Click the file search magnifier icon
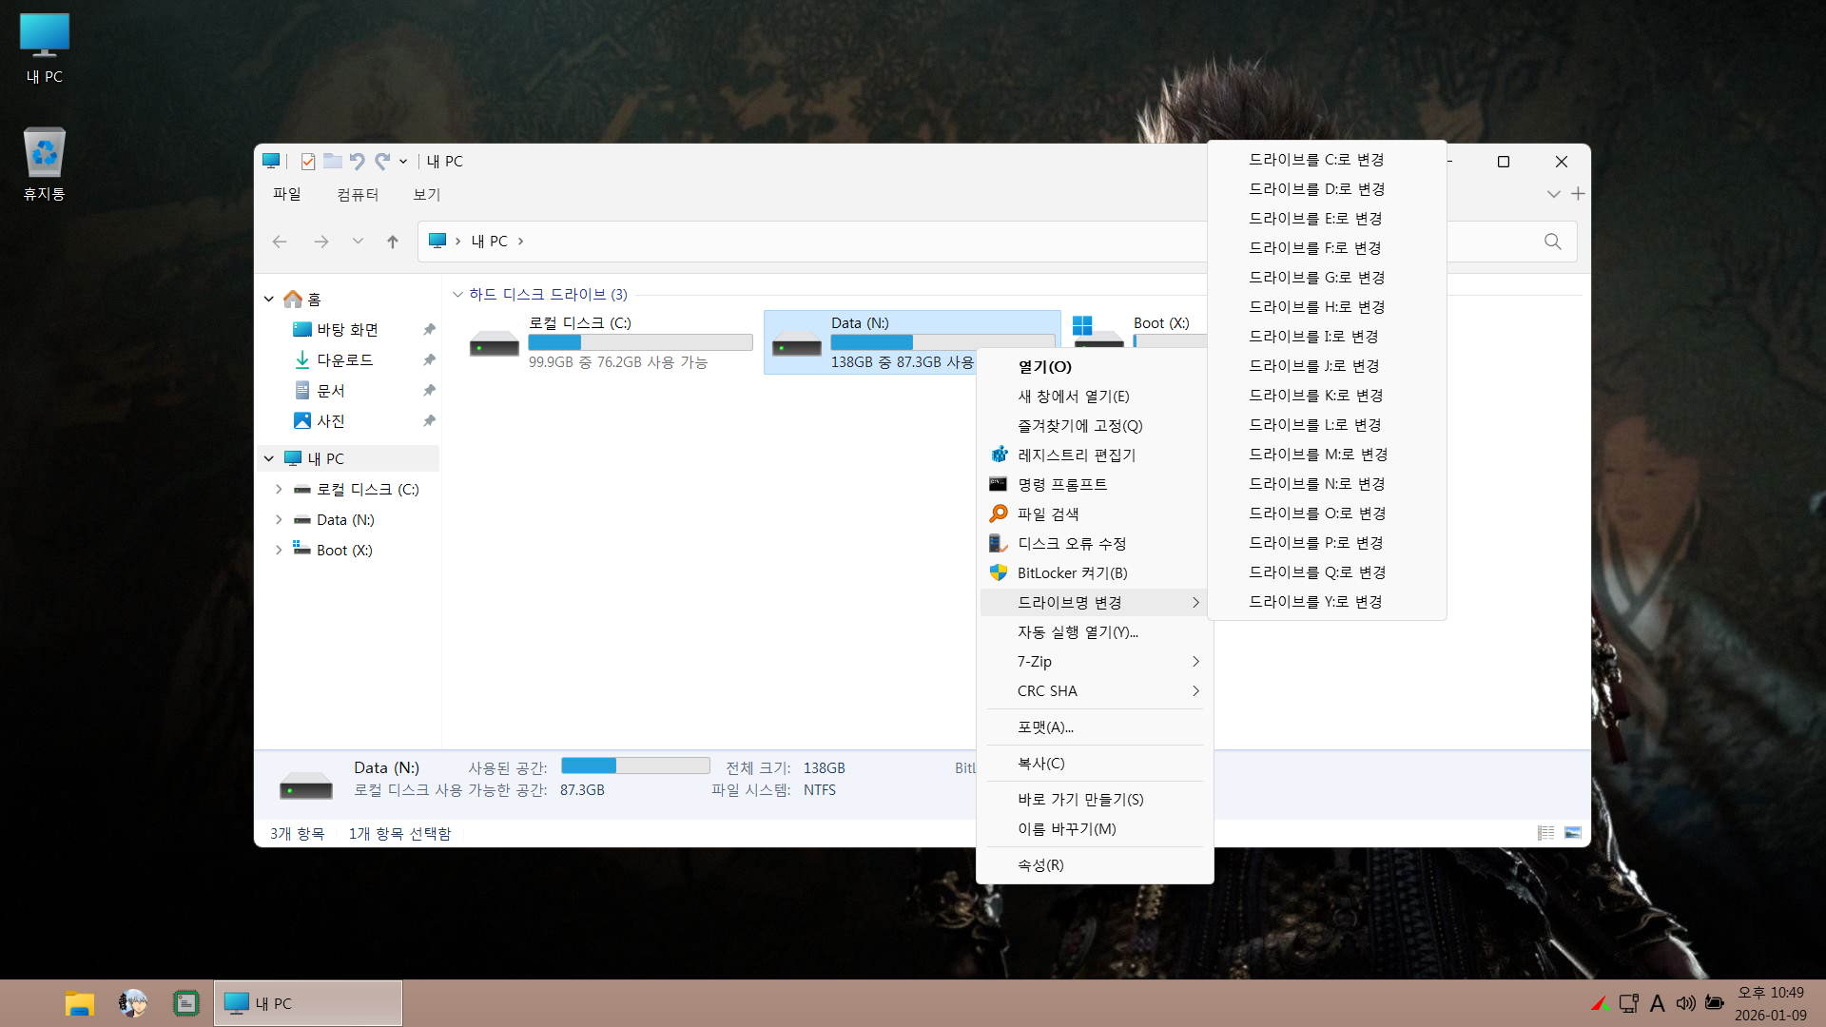This screenshot has height=1027, width=1826. point(999,513)
